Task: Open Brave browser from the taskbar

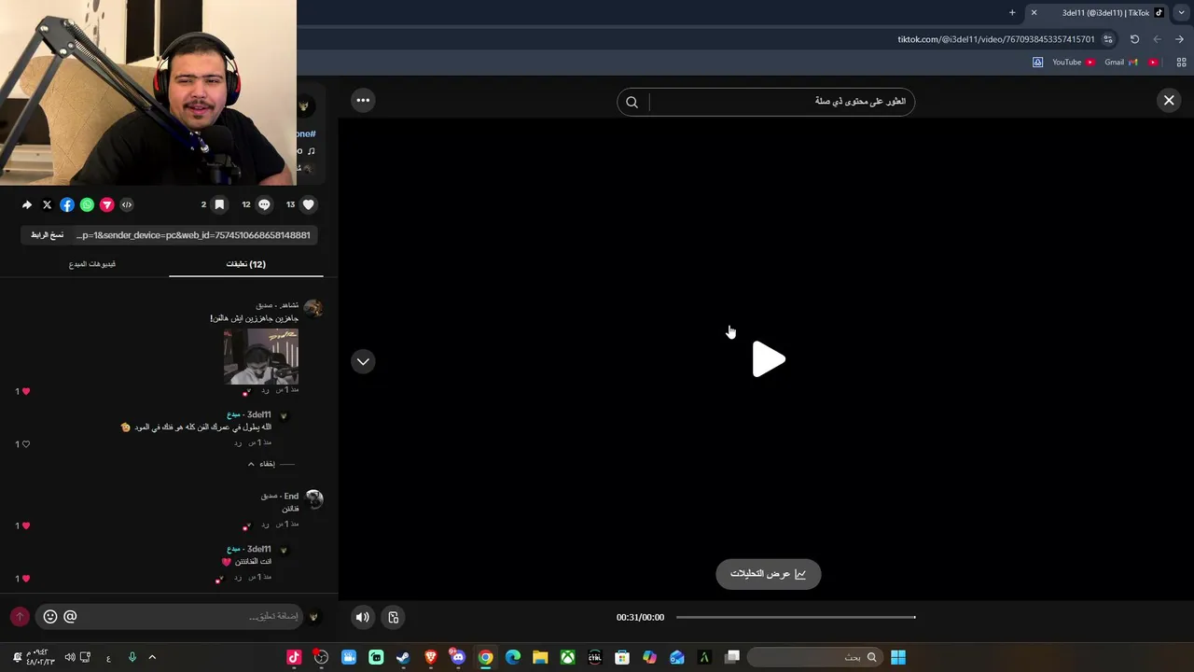Action: (x=430, y=657)
